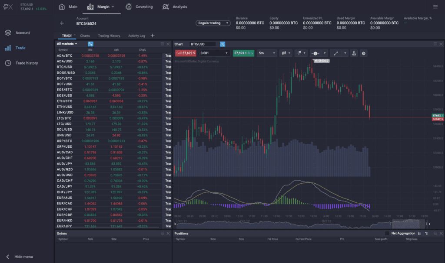The height and width of the screenshot is (263, 445).
Task: Click the blue link icon beside All markets
Action: pos(90,44)
